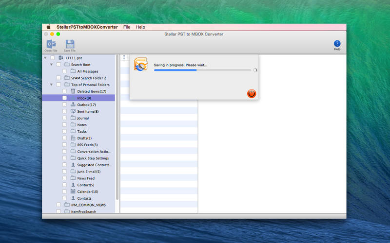Collapse the Top of Personal Folders node
The width and height of the screenshot is (390, 243).
[52, 85]
